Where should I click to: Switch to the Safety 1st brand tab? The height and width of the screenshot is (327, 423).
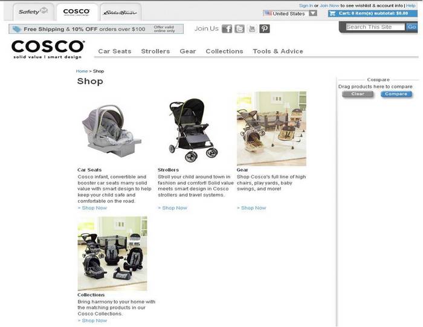(33, 11)
